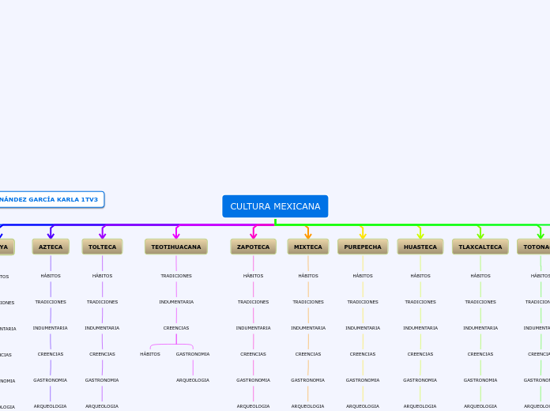The width and height of the screenshot is (550, 411).
Task: Choose HÁBITOS under TLAXCALTECA
Action: point(480,276)
